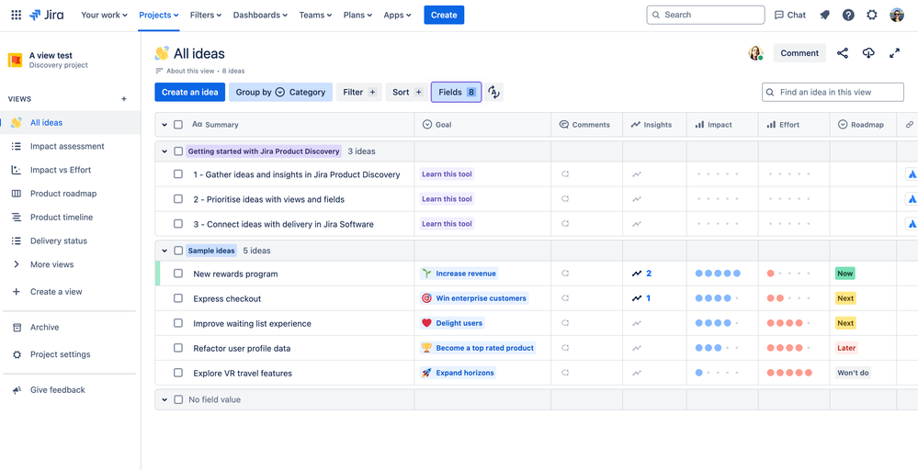Viewport: 918px width, 470px height.
Task: Click the Atlassian link icon in row 1
Action: tap(912, 174)
